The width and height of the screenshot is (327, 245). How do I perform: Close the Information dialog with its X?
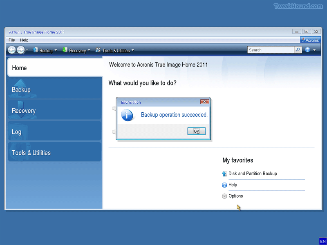205,102
